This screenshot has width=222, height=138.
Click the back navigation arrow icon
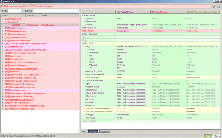[x=213, y=6]
